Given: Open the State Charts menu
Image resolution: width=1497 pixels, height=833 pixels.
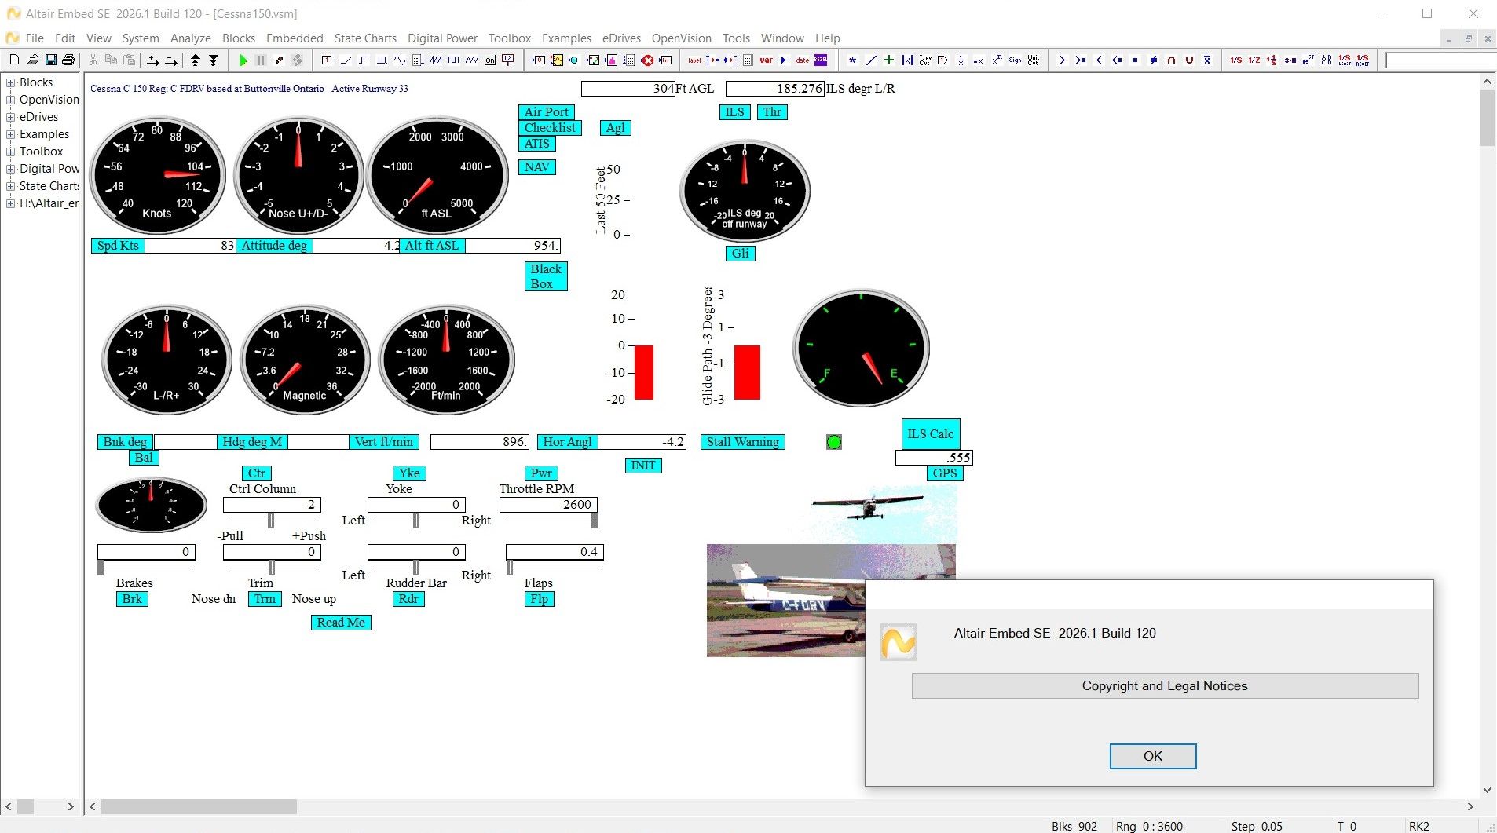Looking at the screenshot, I should coord(365,38).
